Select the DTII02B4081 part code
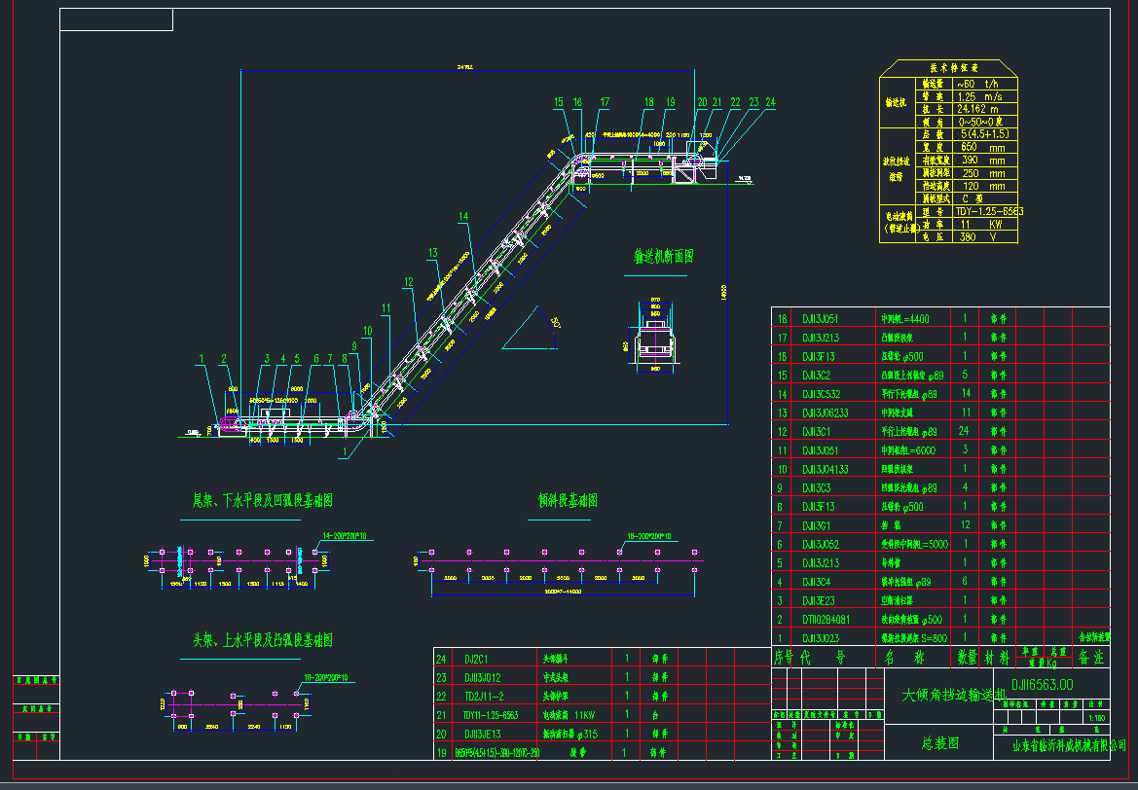Image resolution: width=1138 pixels, height=790 pixels. (x=826, y=619)
